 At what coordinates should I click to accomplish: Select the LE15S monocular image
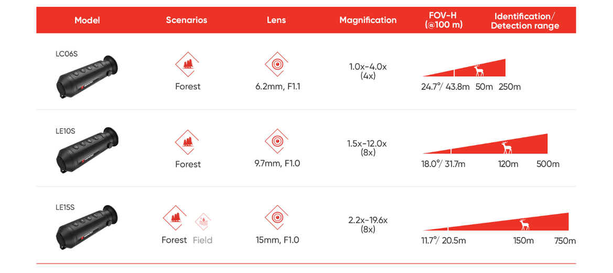(88, 229)
